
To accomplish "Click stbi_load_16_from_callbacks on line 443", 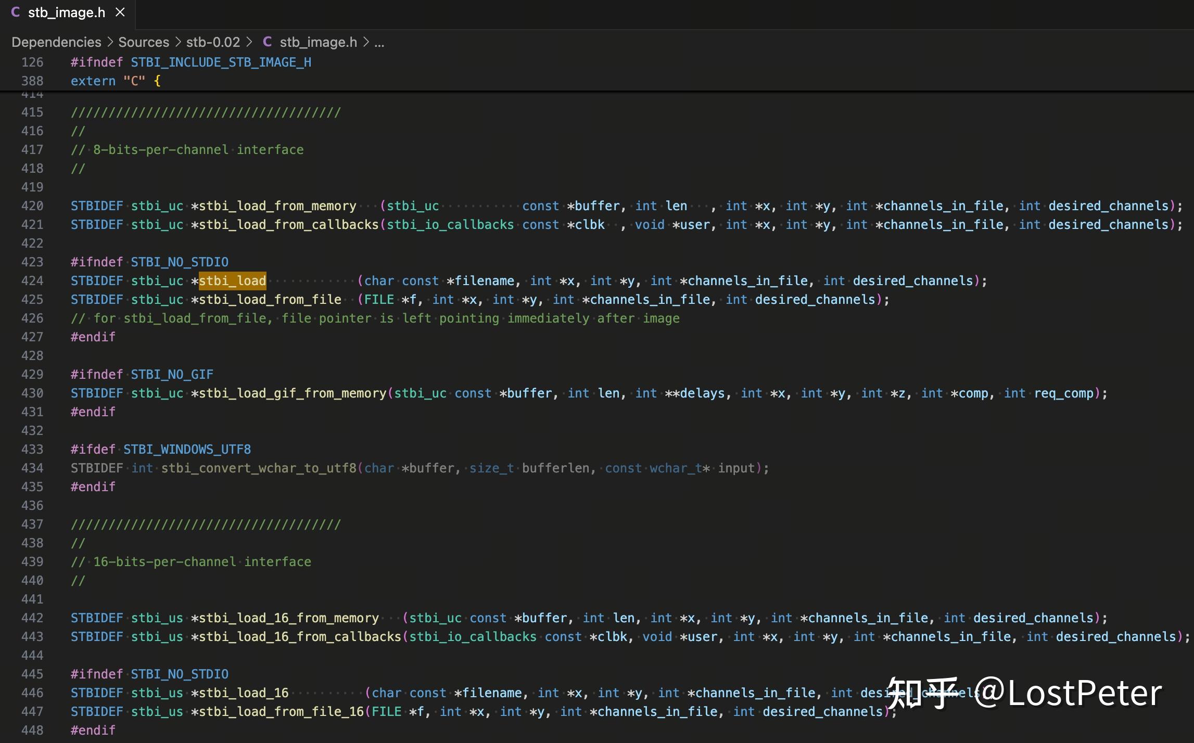I will (300, 637).
